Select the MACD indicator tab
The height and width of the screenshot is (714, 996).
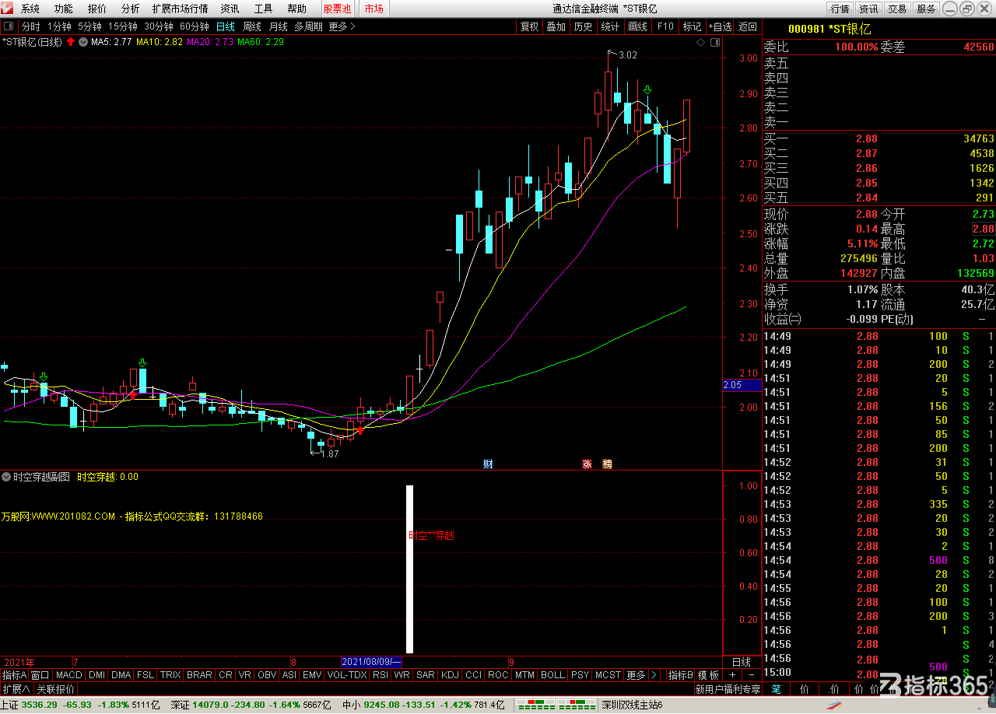69,675
